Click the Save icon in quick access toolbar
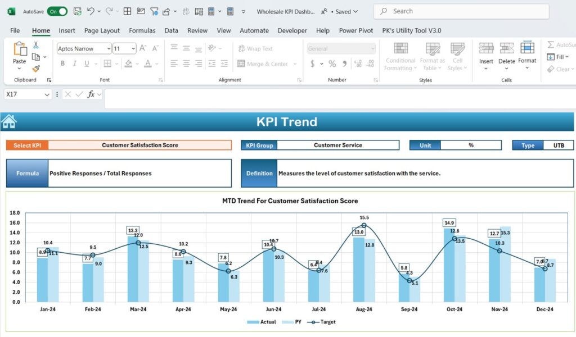 tap(77, 11)
